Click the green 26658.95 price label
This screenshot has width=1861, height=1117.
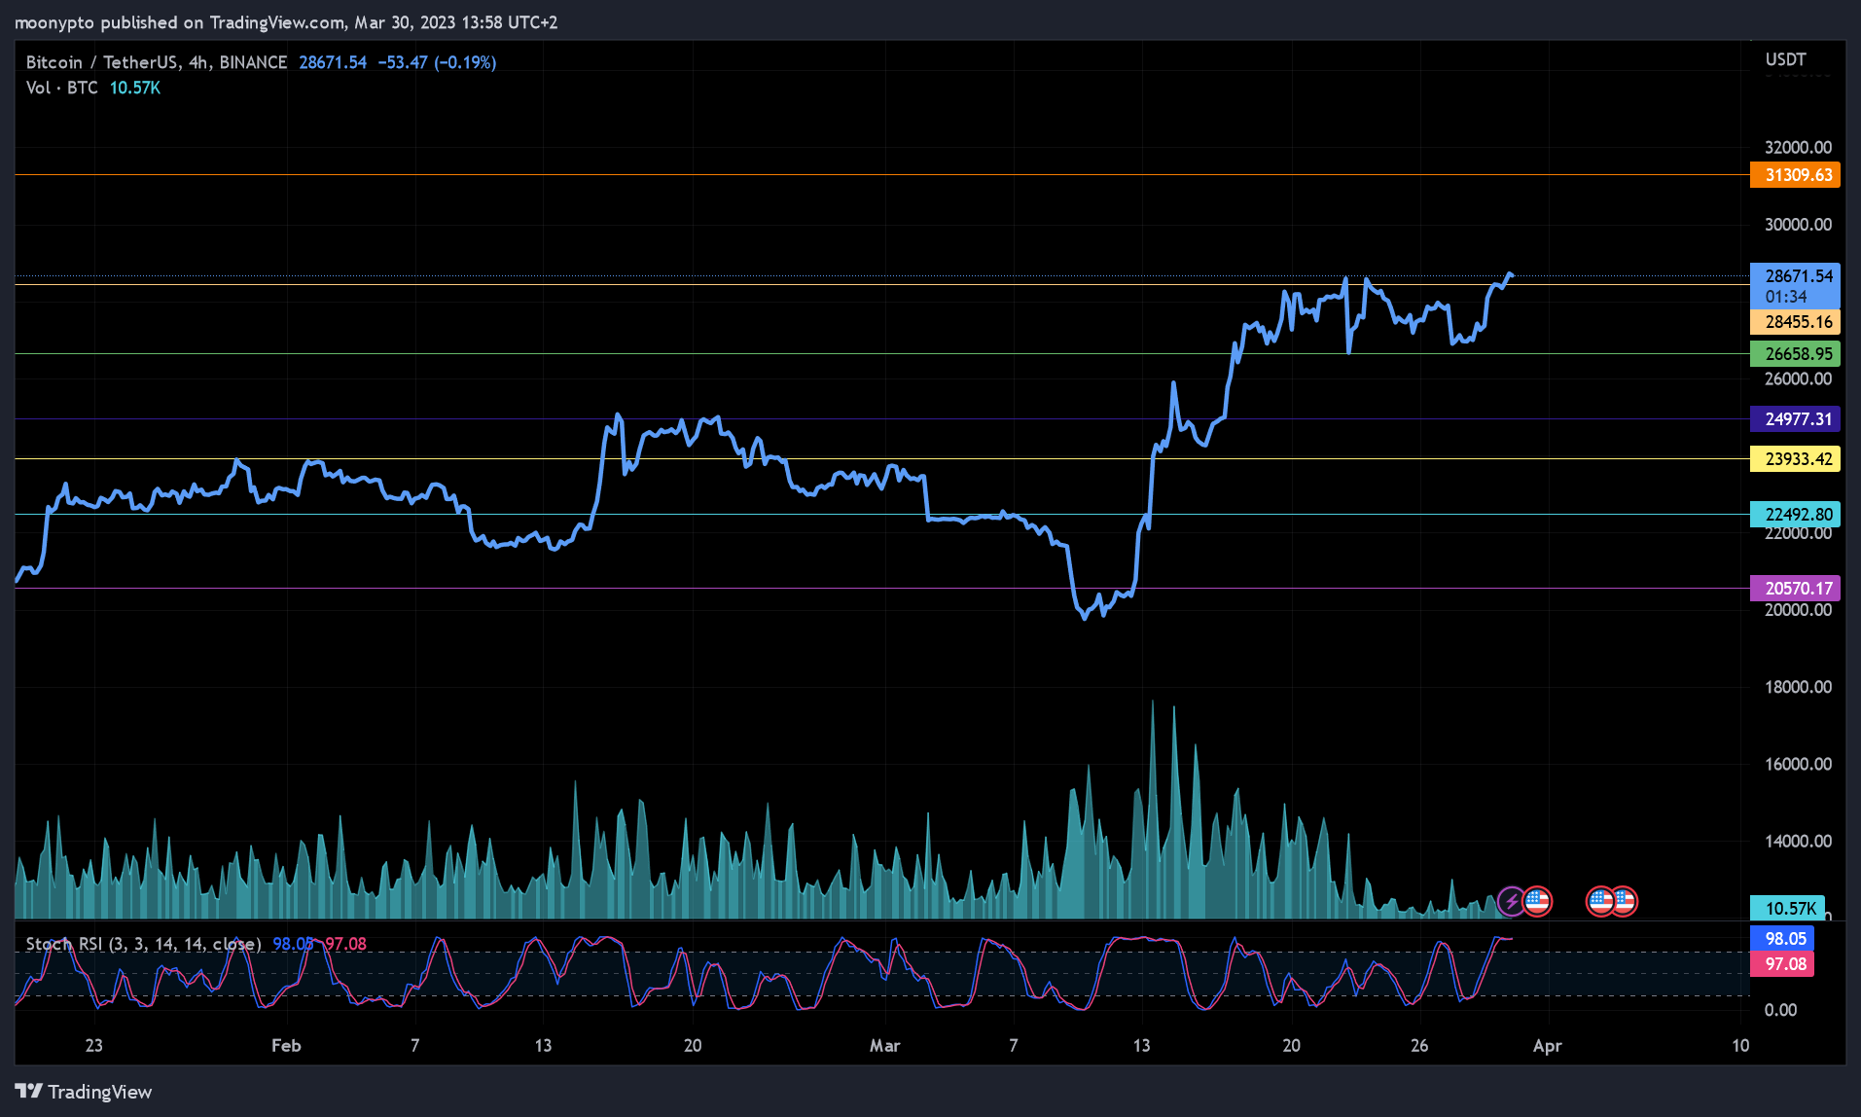coord(1795,354)
